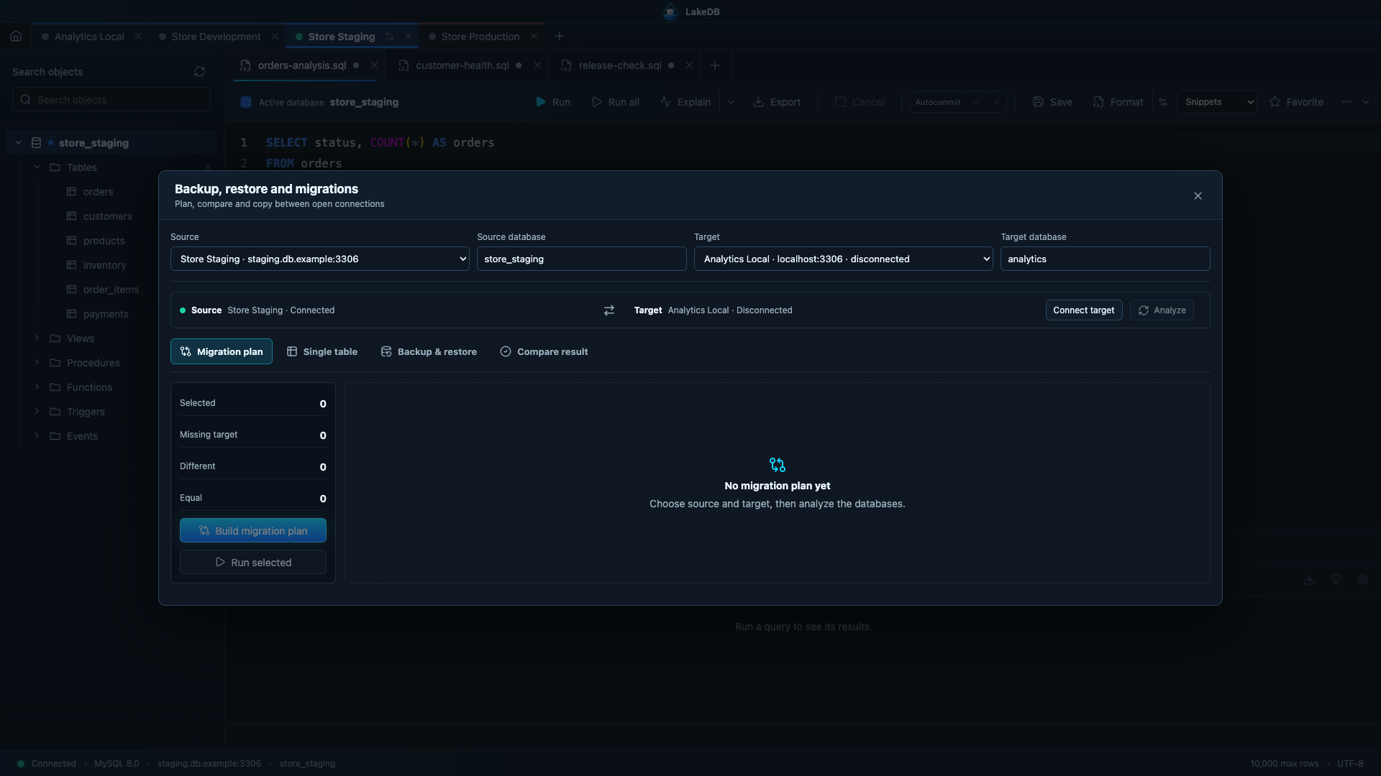Click the X icon next to Autocommit
1381x776 pixels.
[x=996, y=102]
